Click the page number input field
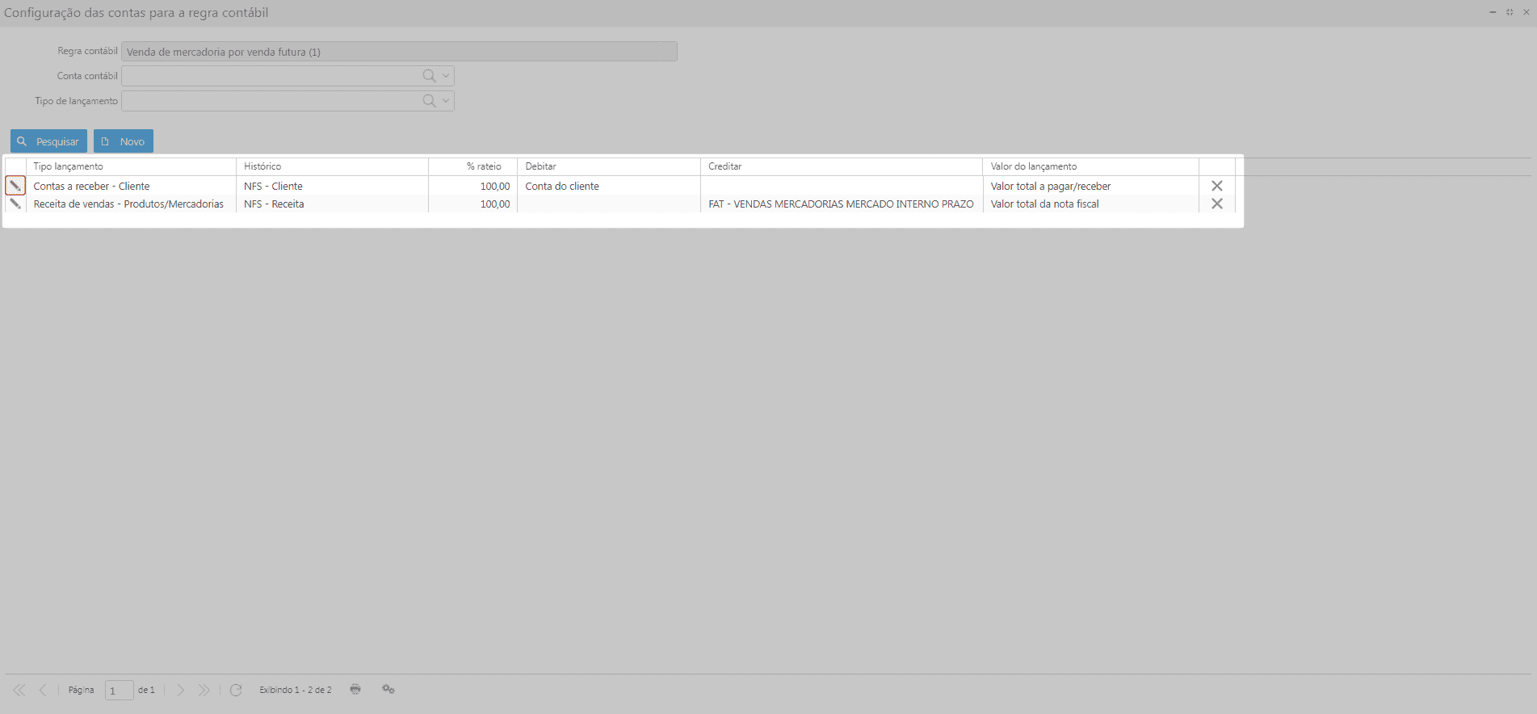The height and width of the screenshot is (714, 1537). tap(119, 691)
